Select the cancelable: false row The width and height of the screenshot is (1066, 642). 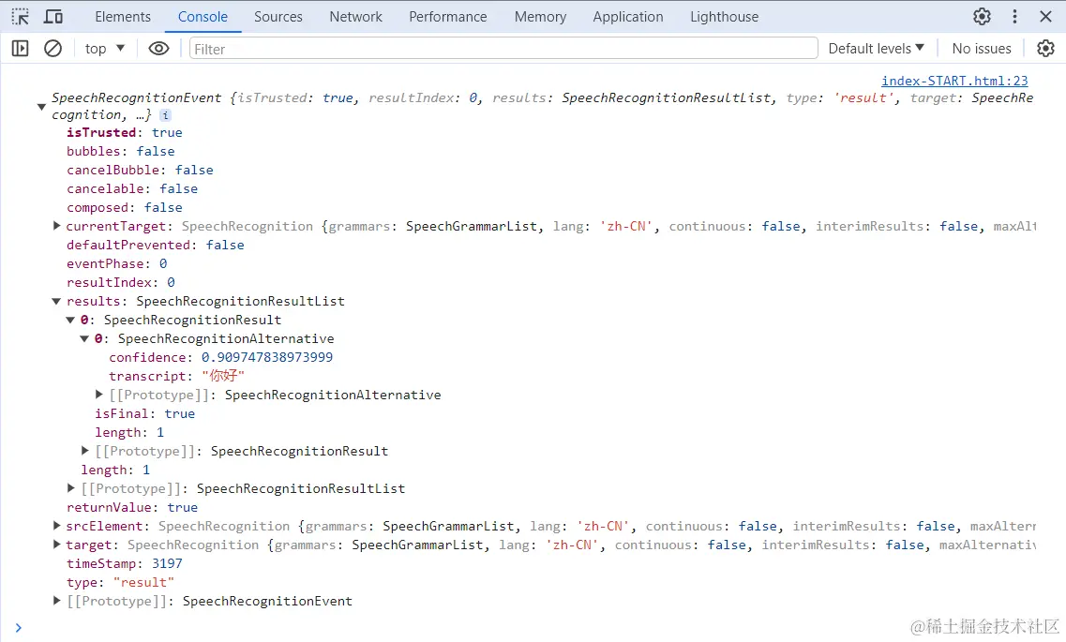(132, 188)
